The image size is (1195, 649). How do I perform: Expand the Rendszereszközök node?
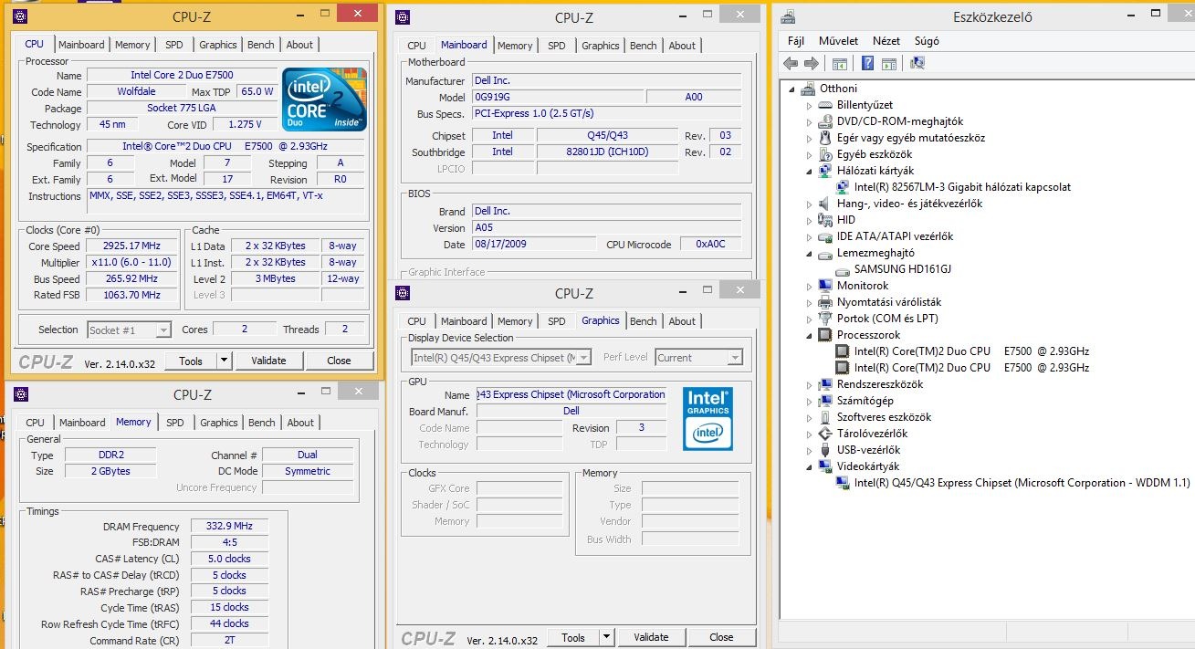(809, 384)
